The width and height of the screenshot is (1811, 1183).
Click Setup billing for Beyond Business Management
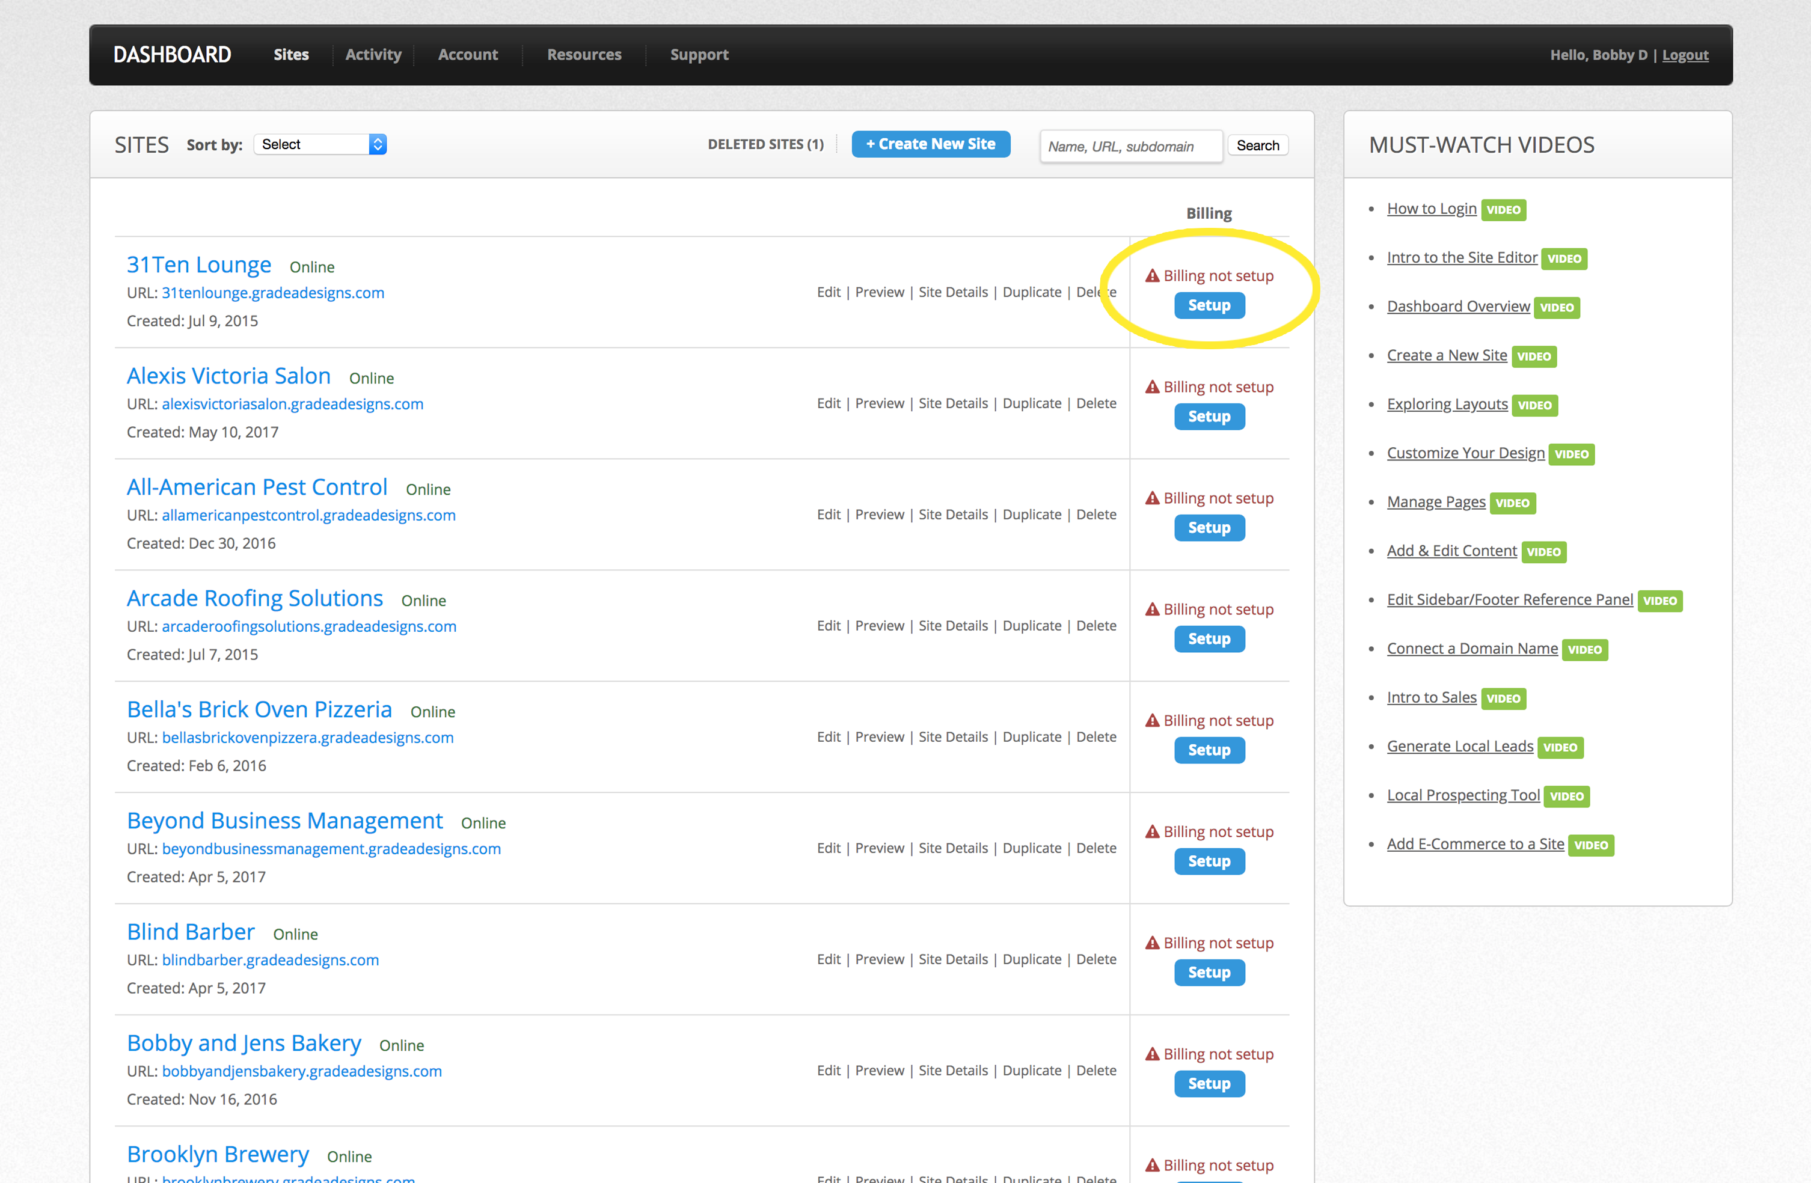1209,861
